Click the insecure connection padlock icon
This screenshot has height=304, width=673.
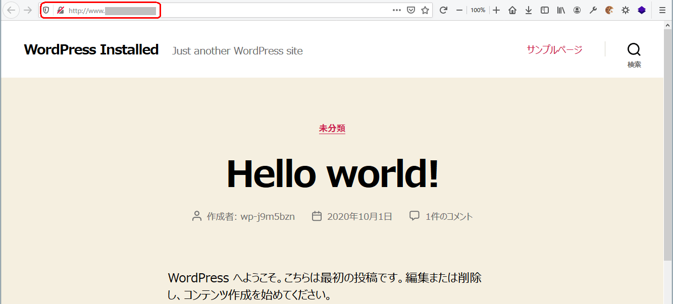pyautogui.click(x=61, y=10)
